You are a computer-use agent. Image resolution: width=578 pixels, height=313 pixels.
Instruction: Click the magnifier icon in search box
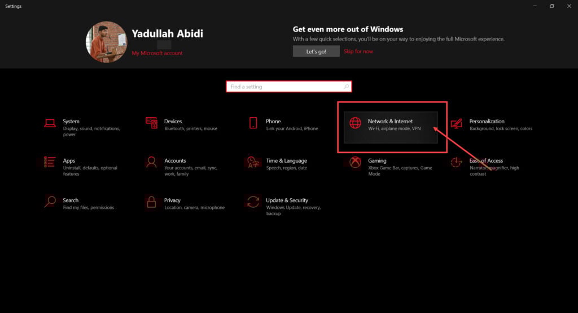point(346,87)
